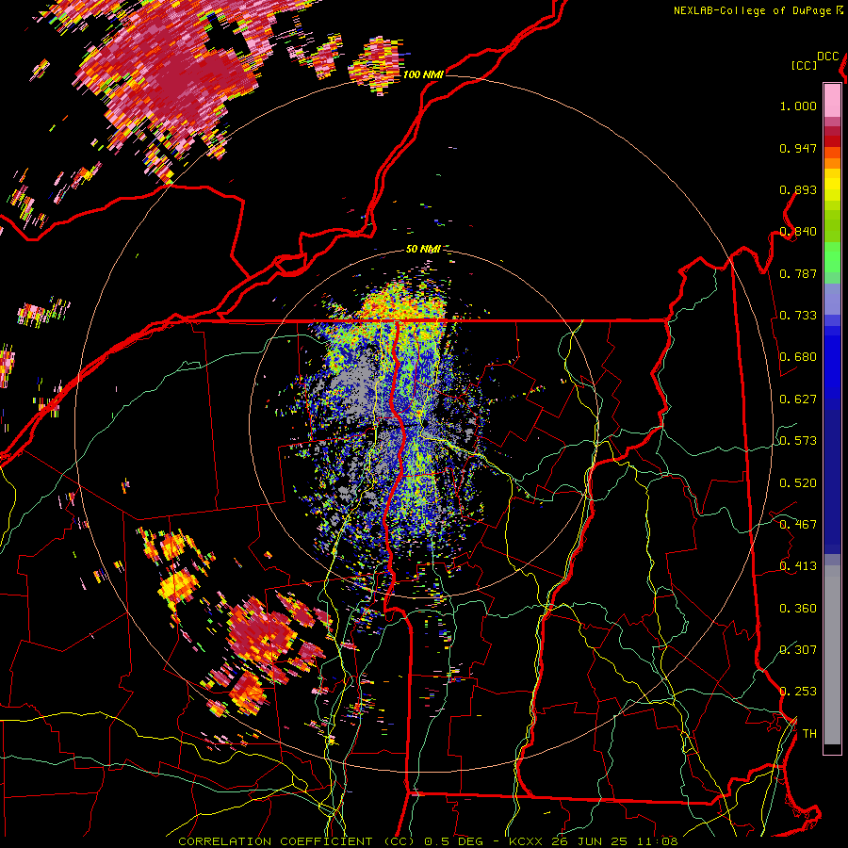The image size is (848, 848).
Task: Select the 0.467 scale value
Action: pos(798,525)
